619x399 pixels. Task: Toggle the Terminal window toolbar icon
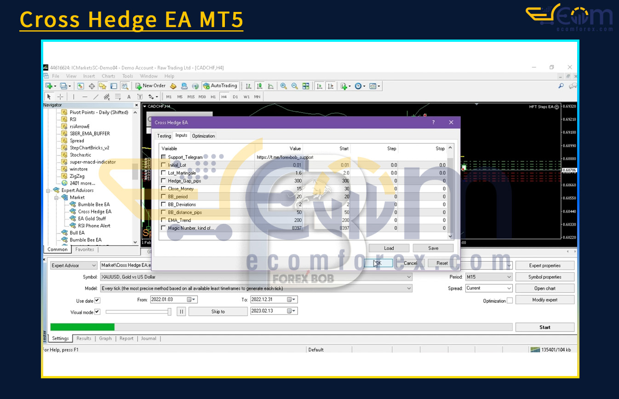(x=114, y=86)
